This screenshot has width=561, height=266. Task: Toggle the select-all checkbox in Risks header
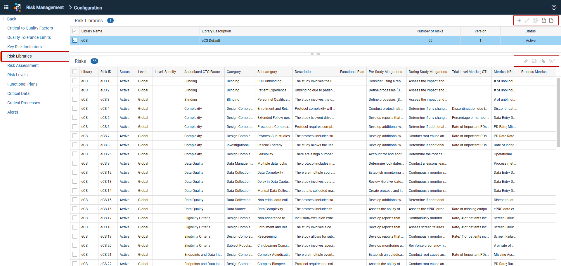click(x=75, y=72)
